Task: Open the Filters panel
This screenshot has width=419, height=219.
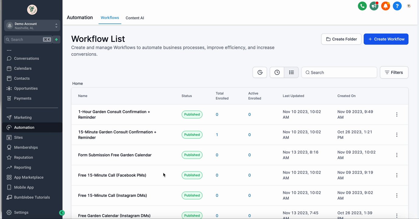Action: tap(394, 72)
